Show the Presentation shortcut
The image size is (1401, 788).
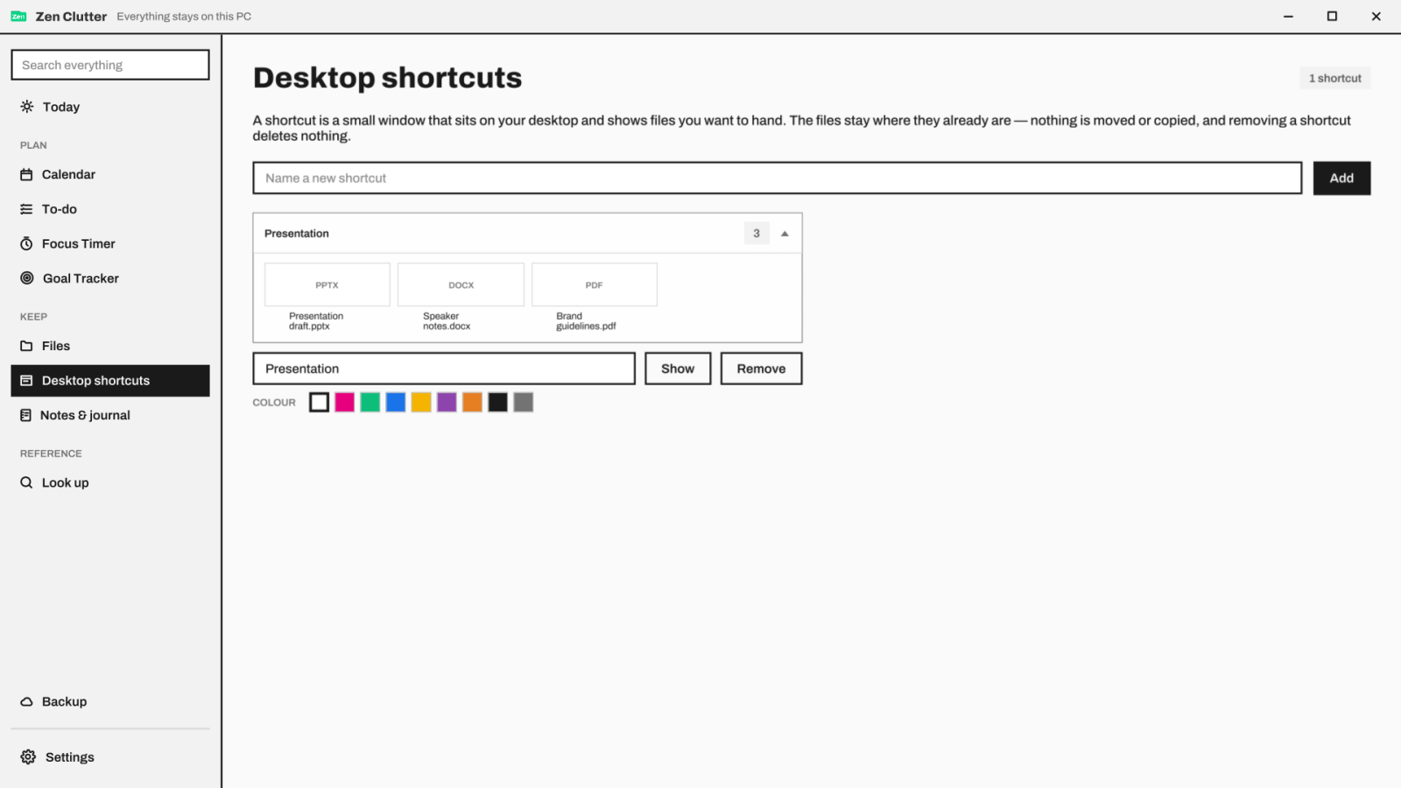(678, 369)
